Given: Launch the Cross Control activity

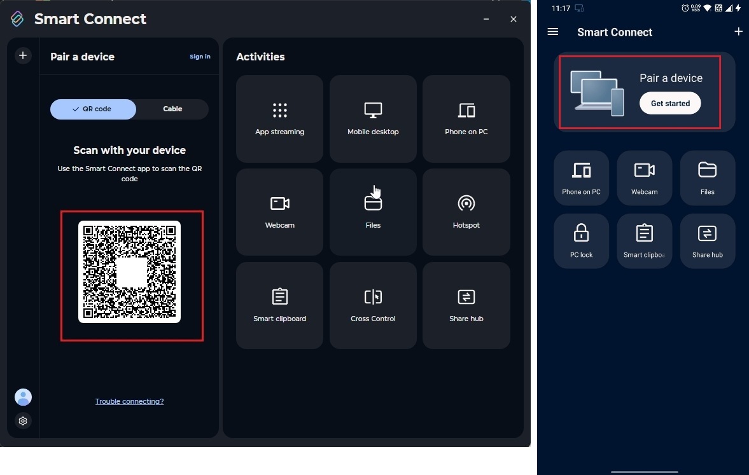Looking at the screenshot, I should [x=373, y=305].
